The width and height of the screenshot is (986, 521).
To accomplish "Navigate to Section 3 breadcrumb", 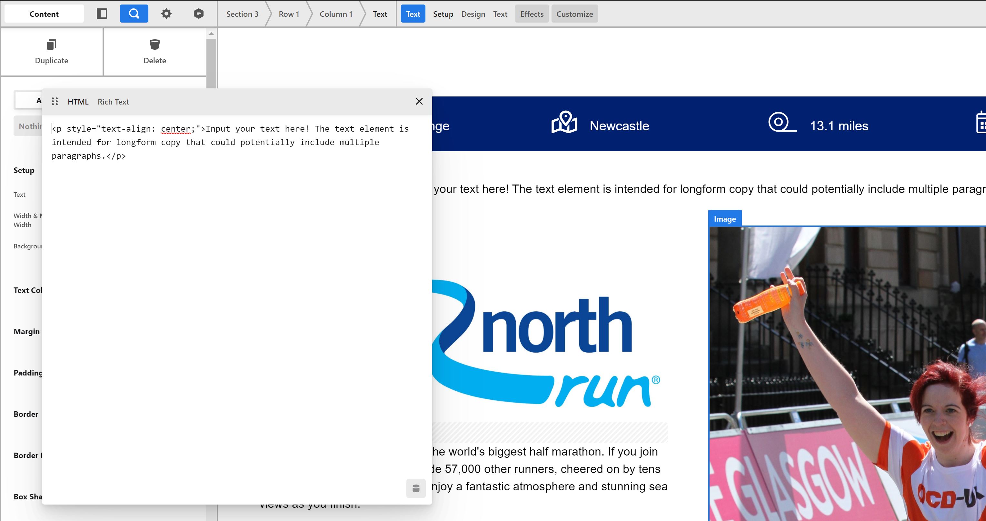I will [242, 14].
